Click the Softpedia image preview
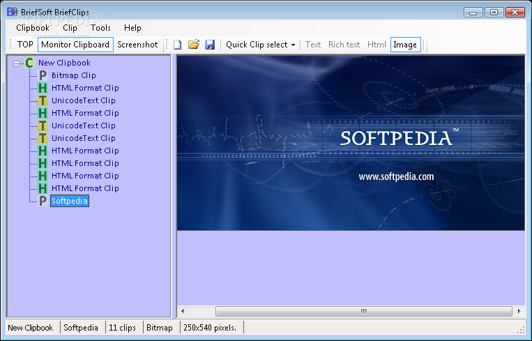This screenshot has height=341, width=532. (x=351, y=143)
